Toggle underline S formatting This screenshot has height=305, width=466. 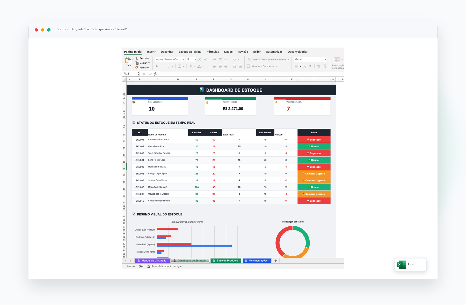pyautogui.click(x=168, y=66)
